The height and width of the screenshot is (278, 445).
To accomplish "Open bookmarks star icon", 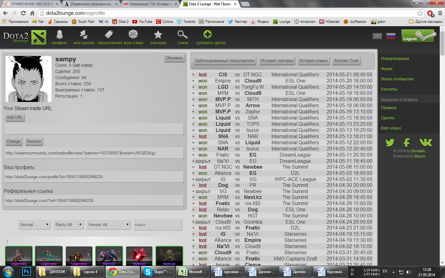I will pyautogui.click(x=158, y=35).
